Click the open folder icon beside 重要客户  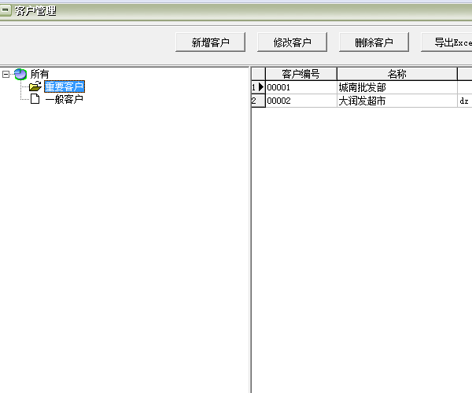click(35, 86)
